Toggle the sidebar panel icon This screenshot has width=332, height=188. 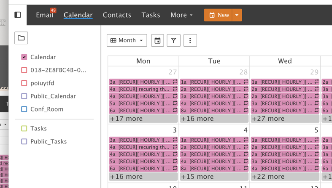(18, 15)
